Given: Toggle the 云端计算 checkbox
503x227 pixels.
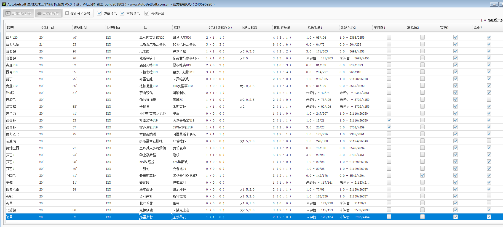Looking at the screenshot, I should (147, 13).
